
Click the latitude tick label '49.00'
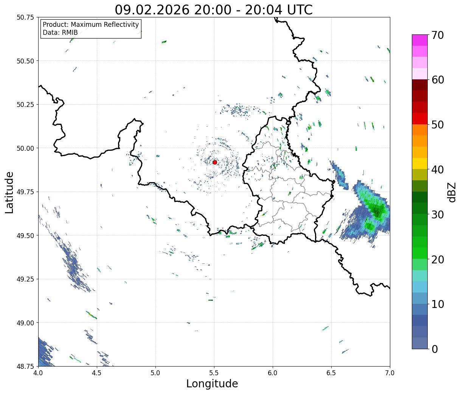[x=25, y=323]
